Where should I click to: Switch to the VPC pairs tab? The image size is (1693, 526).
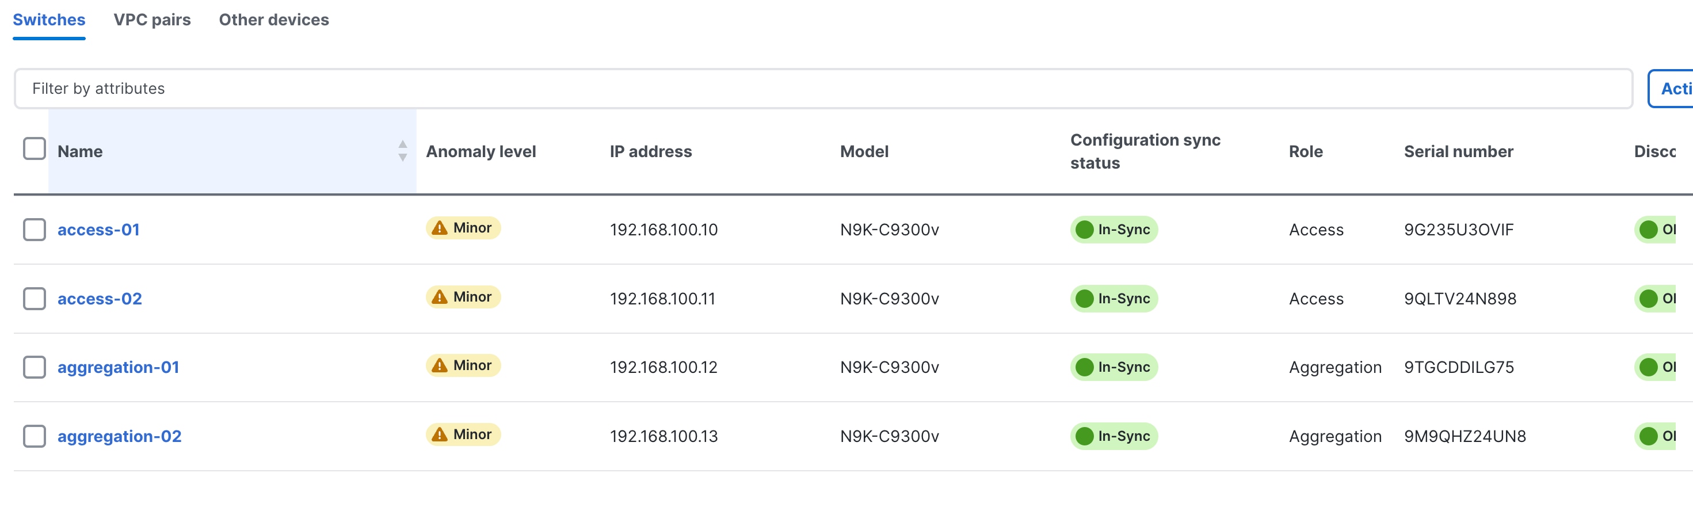pyautogui.click(x=152, y=20)
